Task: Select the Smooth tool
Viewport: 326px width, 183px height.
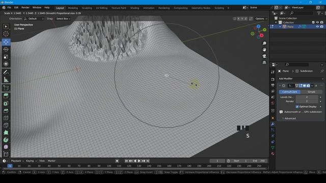Action: (6, 147)
